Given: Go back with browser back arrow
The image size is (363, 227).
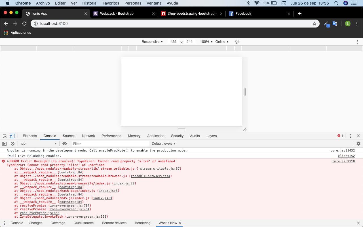Looking at the screenshot, I should point(6,24).
